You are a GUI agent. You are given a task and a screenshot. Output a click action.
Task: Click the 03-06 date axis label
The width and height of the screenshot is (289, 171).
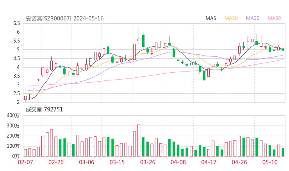tap(87, 162)
